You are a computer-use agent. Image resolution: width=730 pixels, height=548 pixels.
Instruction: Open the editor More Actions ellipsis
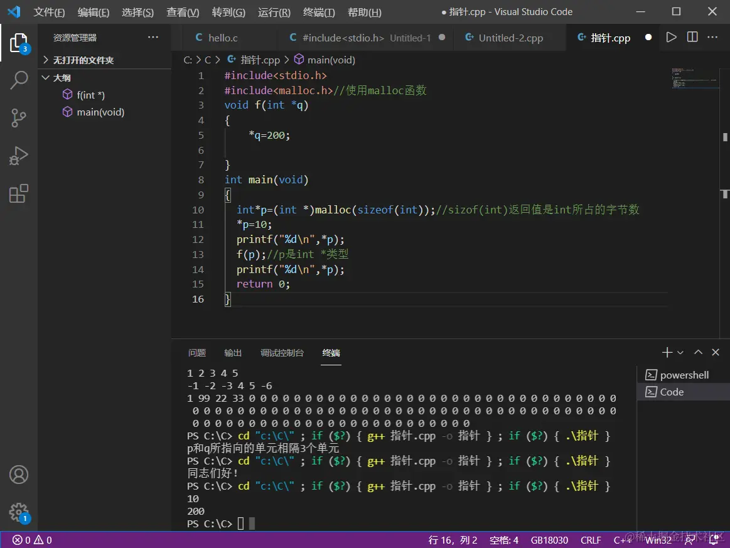pyautogui.click(x=712, y=37)
